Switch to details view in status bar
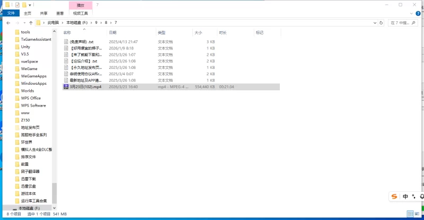The image size is (424, 220). (x=410, y=214)
